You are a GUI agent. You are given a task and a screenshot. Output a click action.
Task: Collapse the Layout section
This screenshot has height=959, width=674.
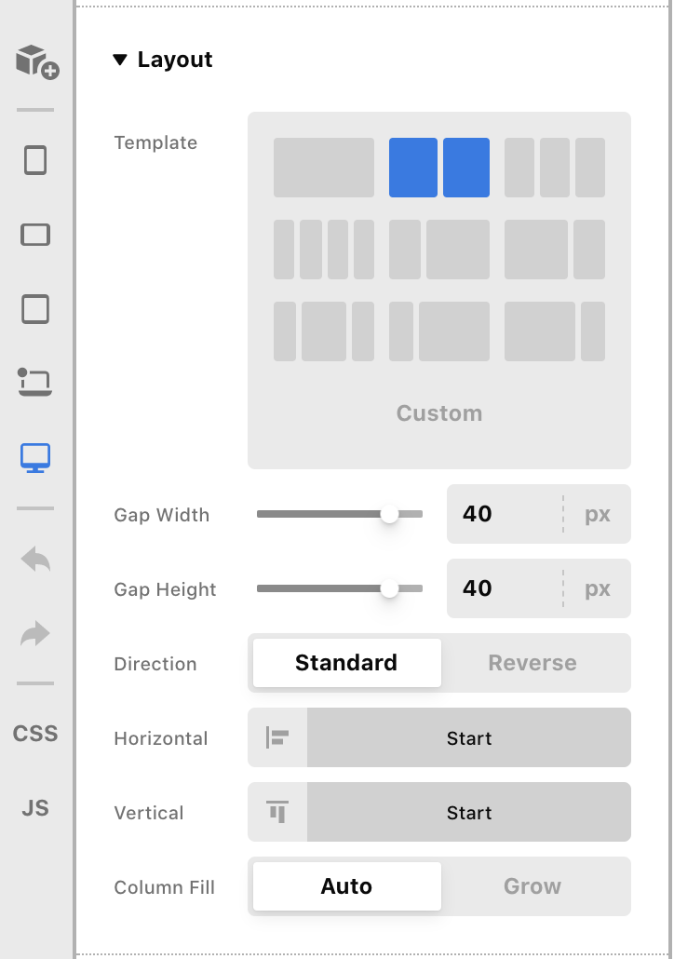tap(119, 61)
